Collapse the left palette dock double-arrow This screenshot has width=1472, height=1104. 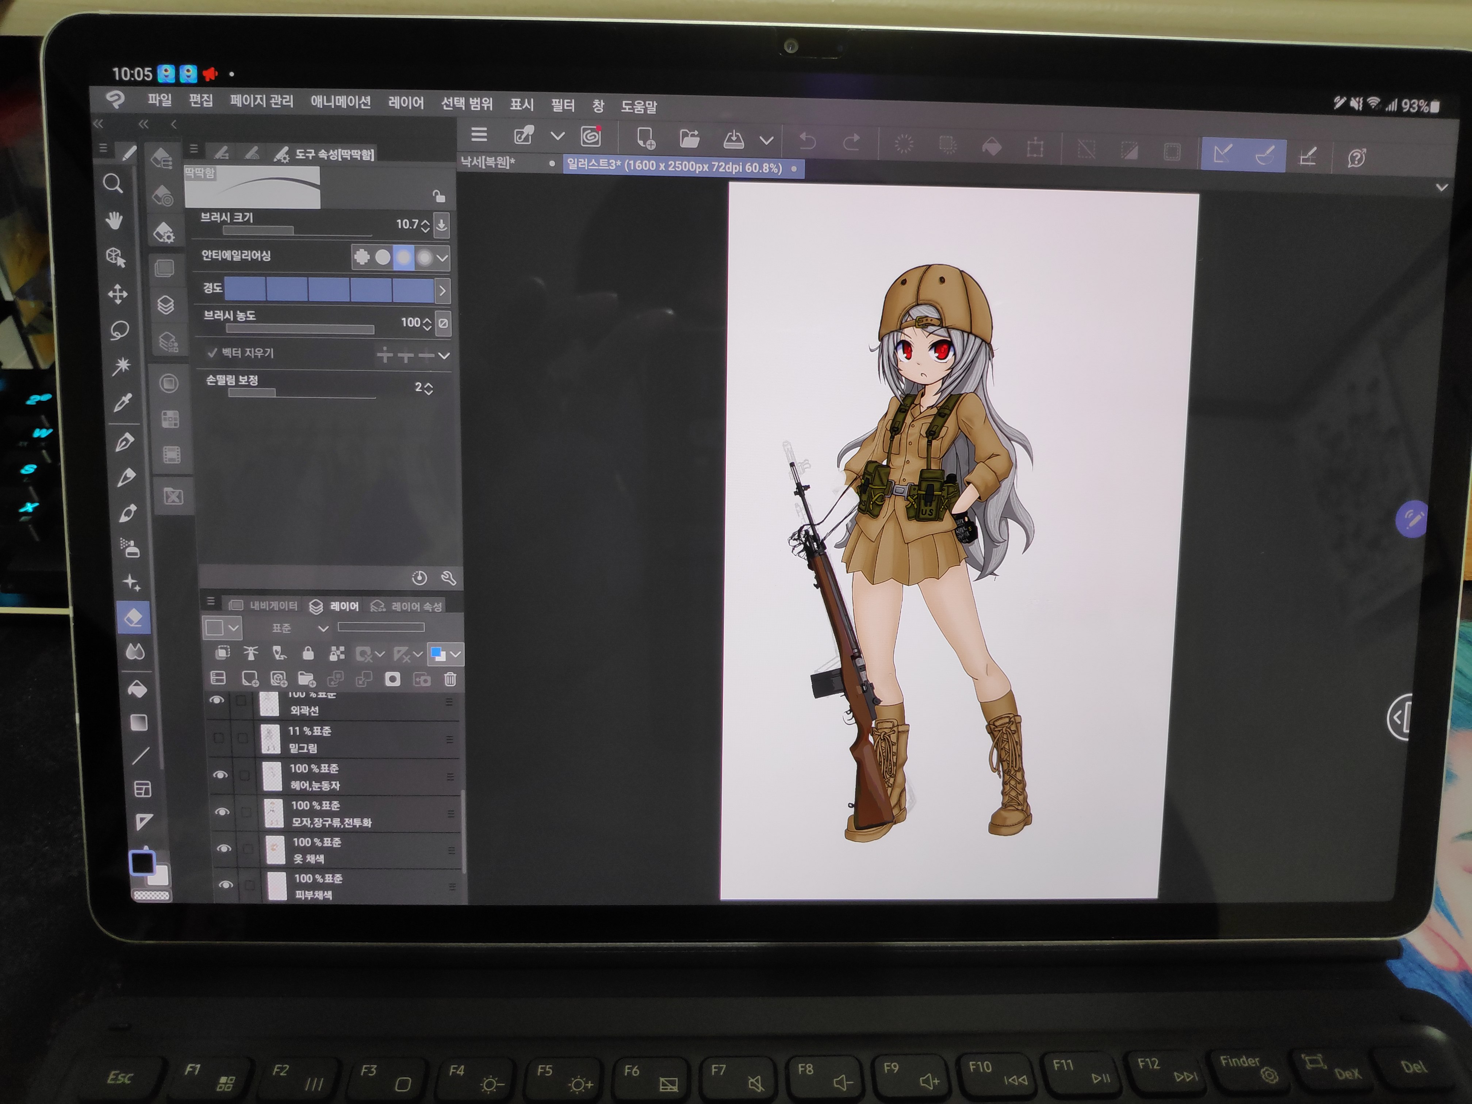pyautogui.click(x=99, y=124)
